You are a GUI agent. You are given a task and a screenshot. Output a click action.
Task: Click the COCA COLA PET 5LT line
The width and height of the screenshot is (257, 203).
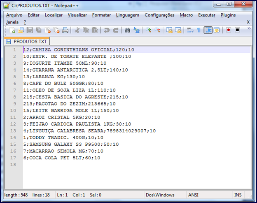[x=62, y=158]
